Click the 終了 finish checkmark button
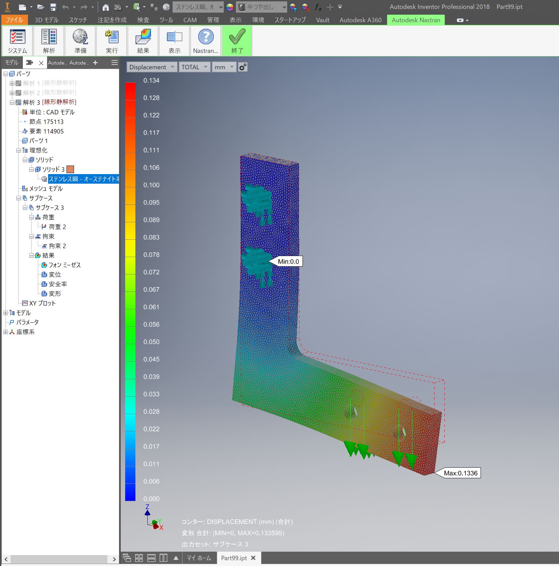Viewport: 559px width, 566px height. pos(237,41)
